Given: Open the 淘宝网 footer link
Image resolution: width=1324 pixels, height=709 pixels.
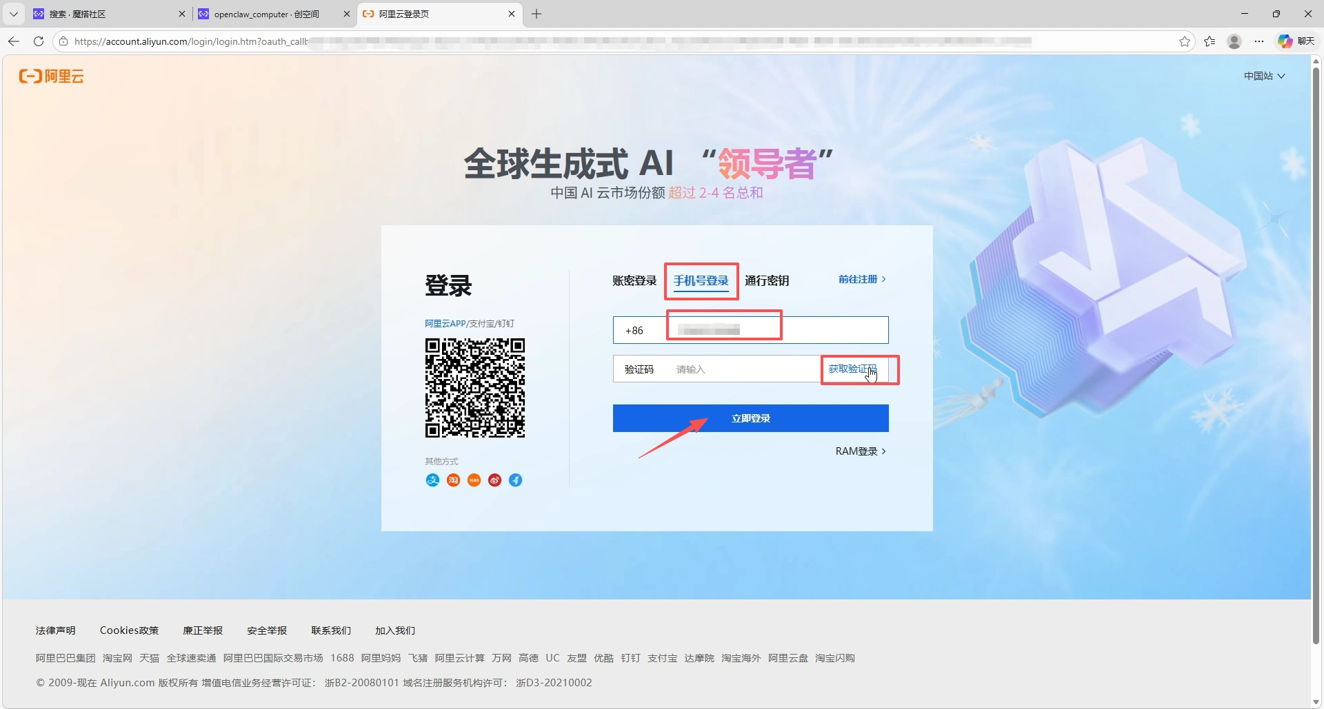Looking at the screenshot, I should click(x=117, y=658).
